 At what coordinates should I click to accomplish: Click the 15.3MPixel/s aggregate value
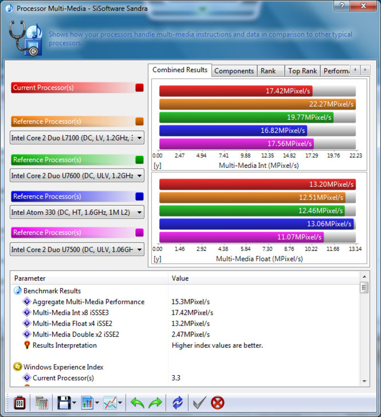190,302
